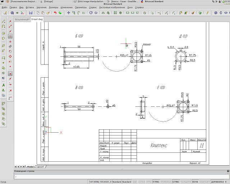Toggle ДИНАМИКА in status bar
The height and width of the screenshot is (184, 230).
(217, 182)
